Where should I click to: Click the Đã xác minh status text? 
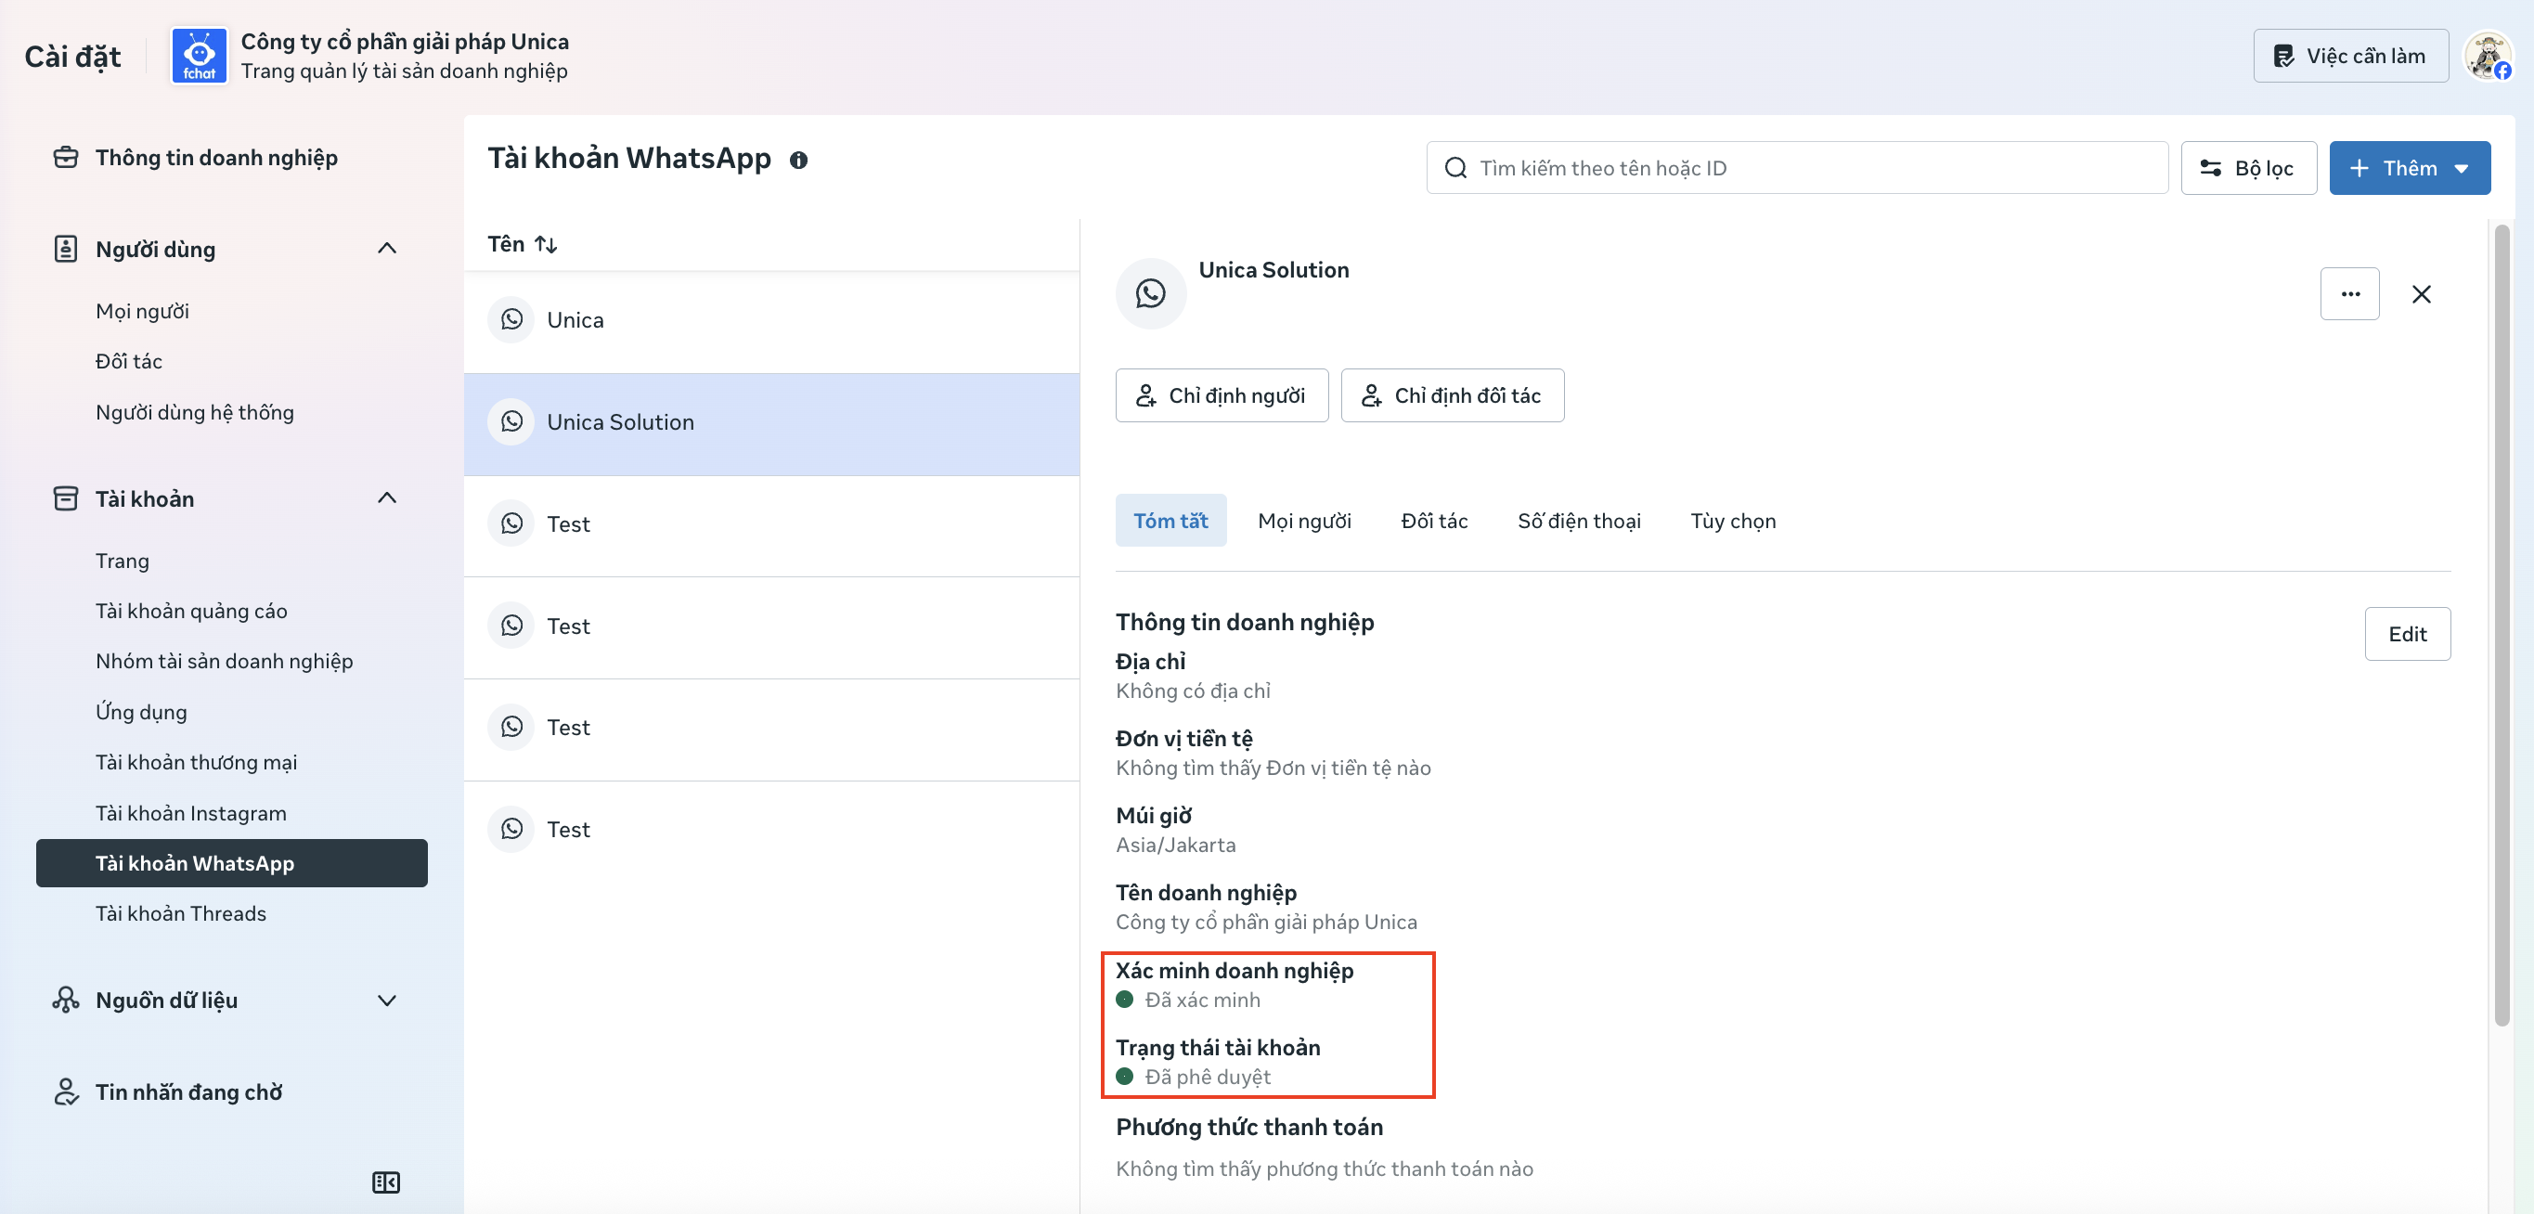[1202, 1001]
